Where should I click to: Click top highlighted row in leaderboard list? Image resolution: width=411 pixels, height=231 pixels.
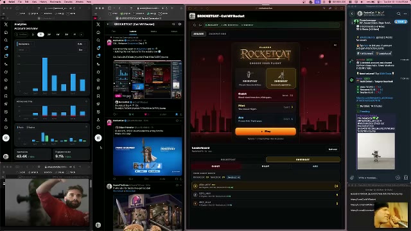pyautogui.click(x=265, y=186)
